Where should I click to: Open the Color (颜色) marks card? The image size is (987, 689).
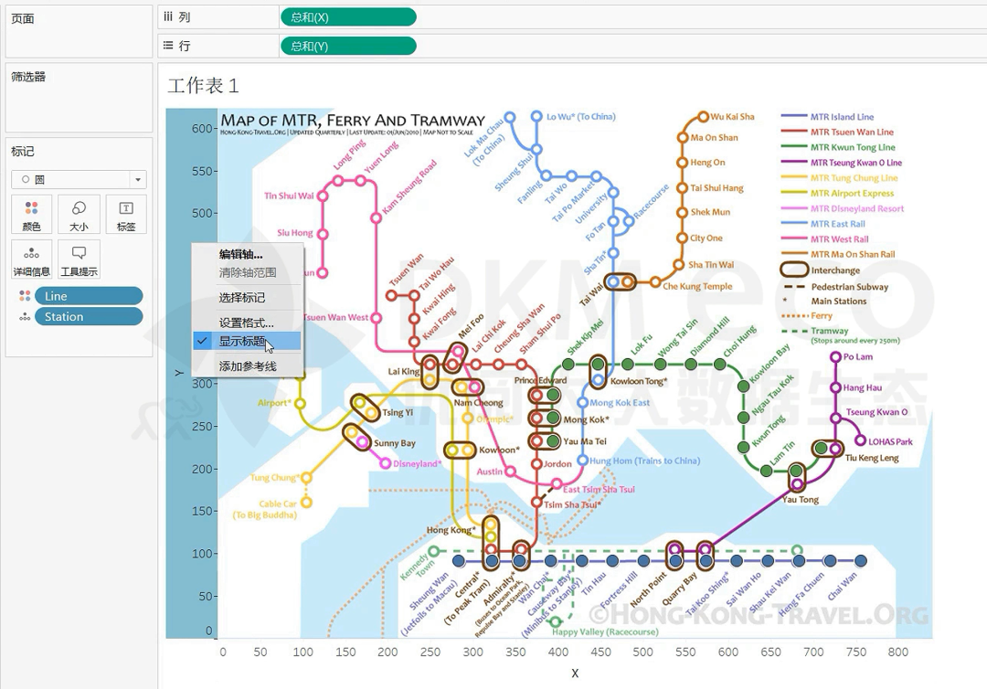(x=31, y=215)
